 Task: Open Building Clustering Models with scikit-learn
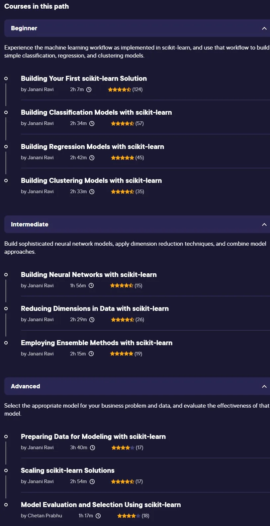(x=91, y=181)
